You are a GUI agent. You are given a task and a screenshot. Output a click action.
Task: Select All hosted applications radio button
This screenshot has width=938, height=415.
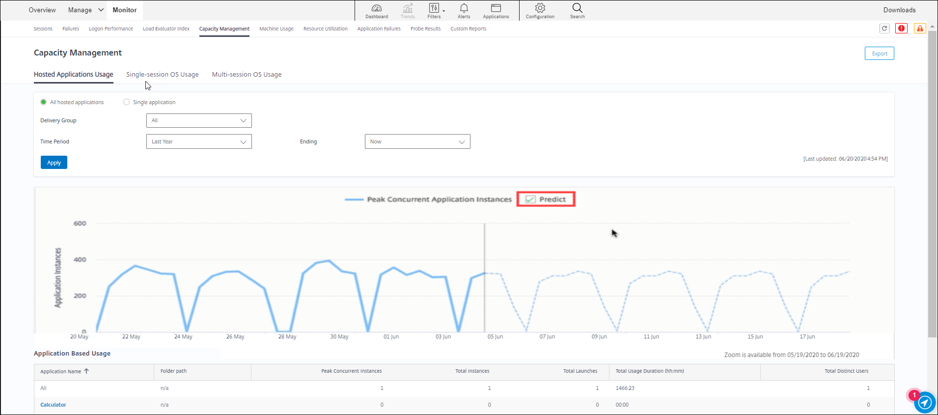click(44, 102)
